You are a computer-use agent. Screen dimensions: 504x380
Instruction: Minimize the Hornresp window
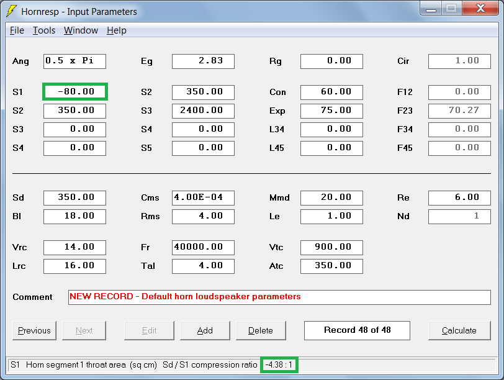click(431, 8)
